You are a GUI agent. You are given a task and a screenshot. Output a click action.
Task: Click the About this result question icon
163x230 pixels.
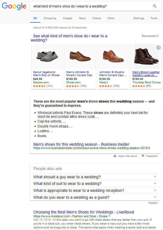(x=115, y=156)
